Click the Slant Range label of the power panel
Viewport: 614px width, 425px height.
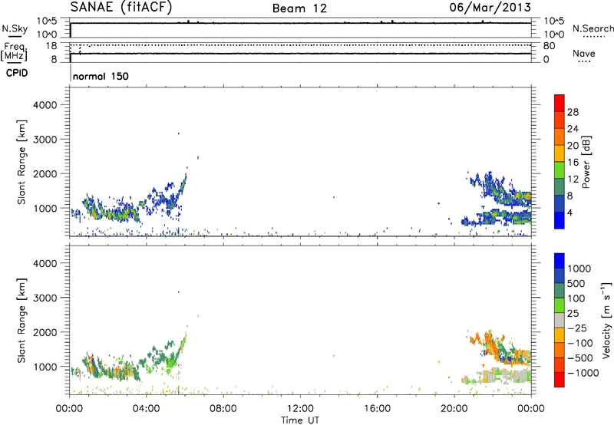pos(21,162)
